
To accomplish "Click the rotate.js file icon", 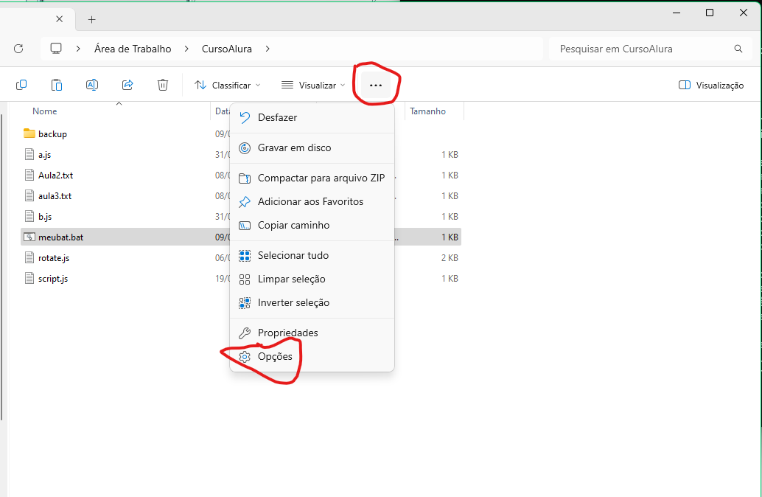I will coord(29,258).
